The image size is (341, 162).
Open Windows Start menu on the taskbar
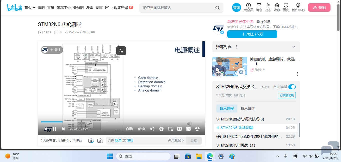point(110,156)
